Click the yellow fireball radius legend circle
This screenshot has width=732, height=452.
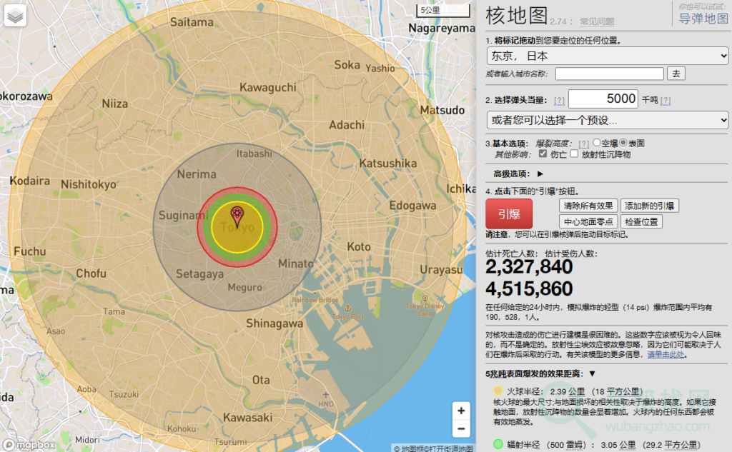coord(498,391)
